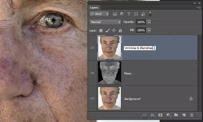Image resolution: width=203 pixels, height=122 pixels.
Task: Click the create new layer icon
Action: [x=184, y=115]
